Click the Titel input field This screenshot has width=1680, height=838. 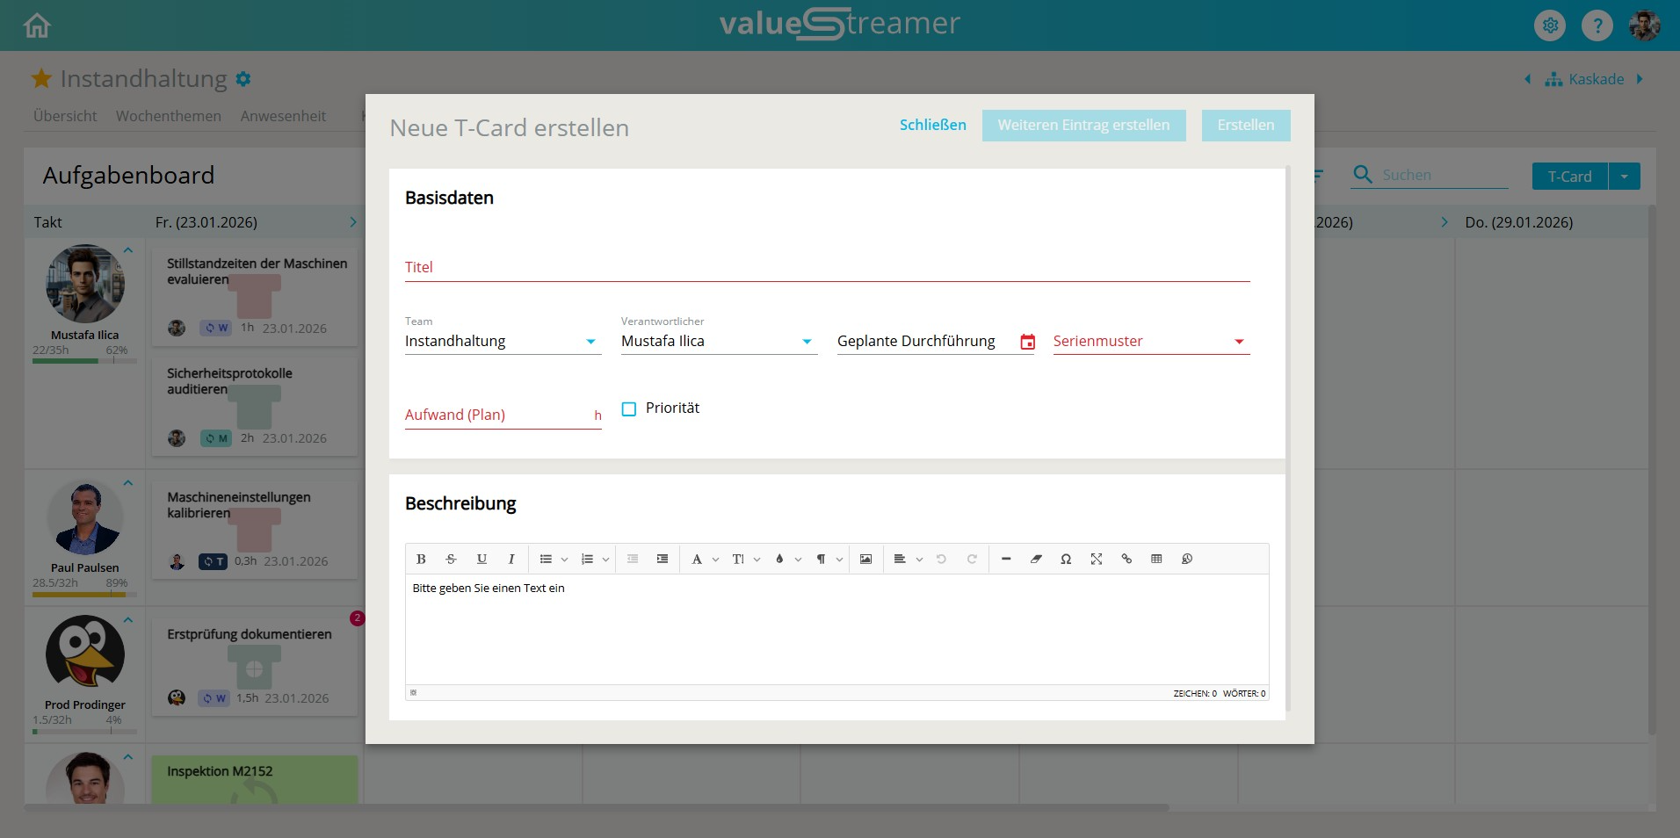[x=826, y=267]
